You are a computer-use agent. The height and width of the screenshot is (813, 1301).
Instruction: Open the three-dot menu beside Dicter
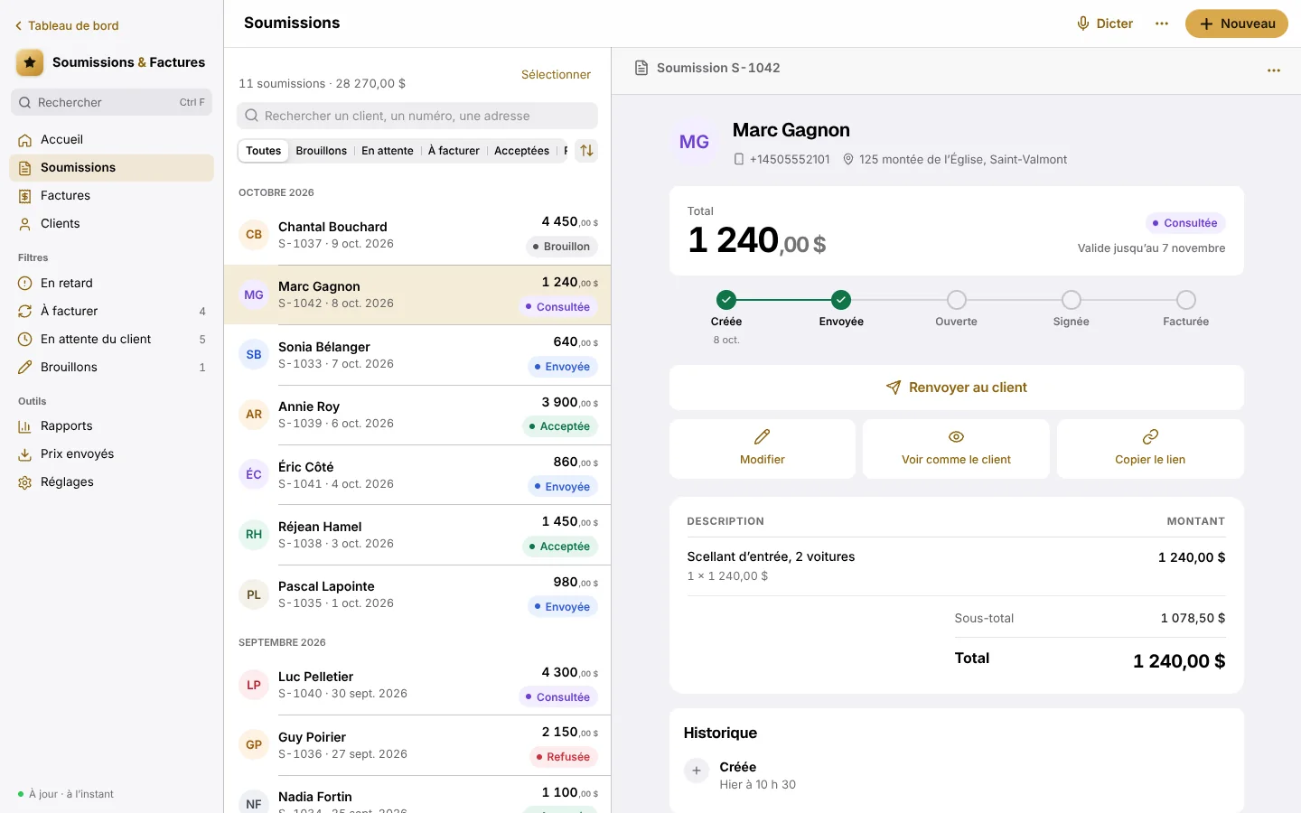coord(1162,23)
